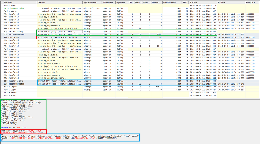Select SQL:BatchStarting row for INSERT INTO
The width and height of the screenshot is (260, 144).
(130, 81)
